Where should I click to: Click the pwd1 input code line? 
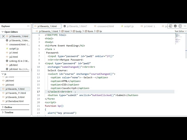pyautogui.click(x=81, y=56)
